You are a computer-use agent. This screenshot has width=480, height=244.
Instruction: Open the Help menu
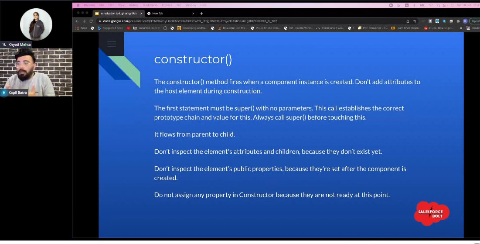[x=203, y=5]
